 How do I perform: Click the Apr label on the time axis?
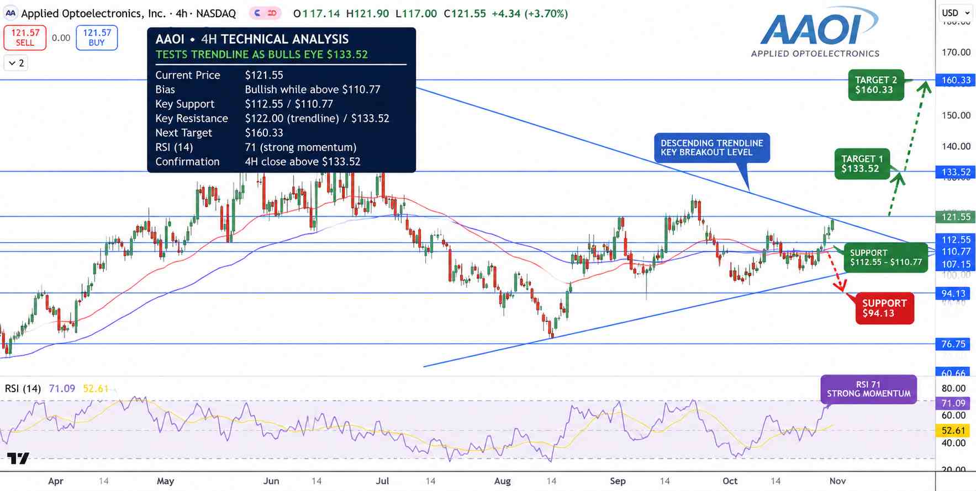coord(56,481)
